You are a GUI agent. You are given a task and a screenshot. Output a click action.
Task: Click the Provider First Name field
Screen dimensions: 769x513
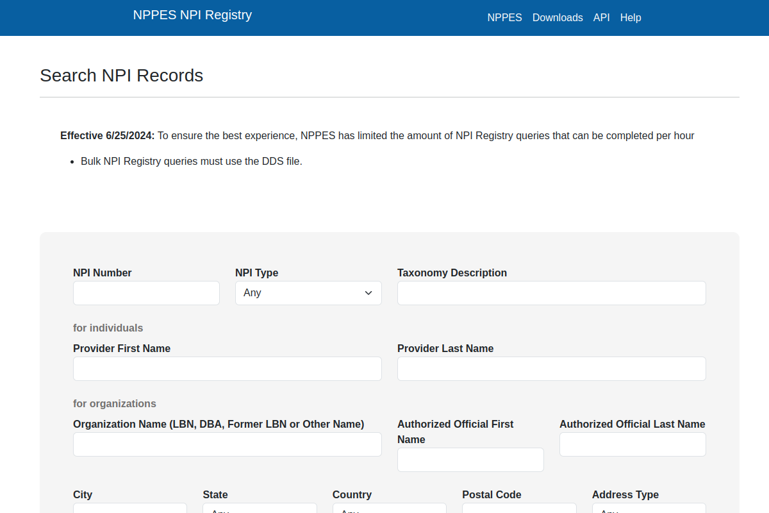coord(227,369)
